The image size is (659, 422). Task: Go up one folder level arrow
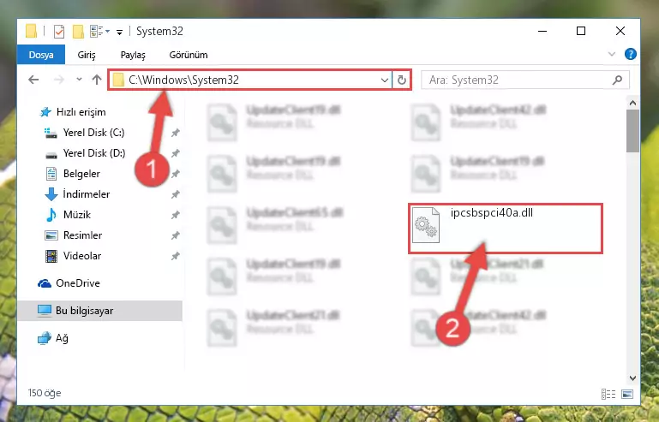(97, 80)
